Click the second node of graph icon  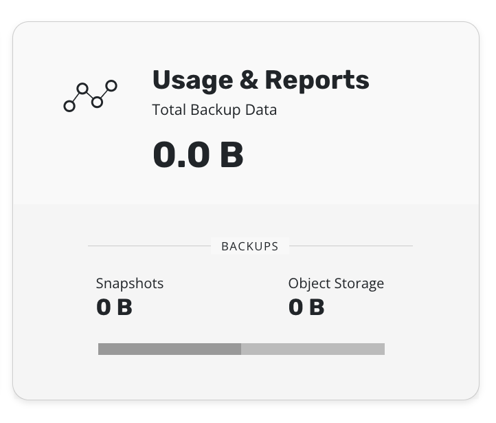click(x=82, y=88)
